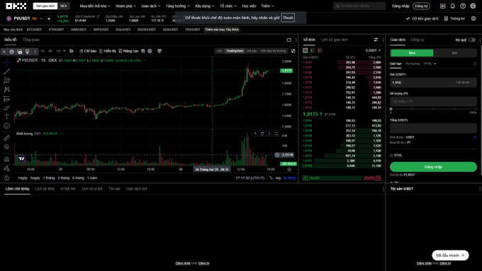
Task: Toggle the log scale option
Action: coord(278,178)
